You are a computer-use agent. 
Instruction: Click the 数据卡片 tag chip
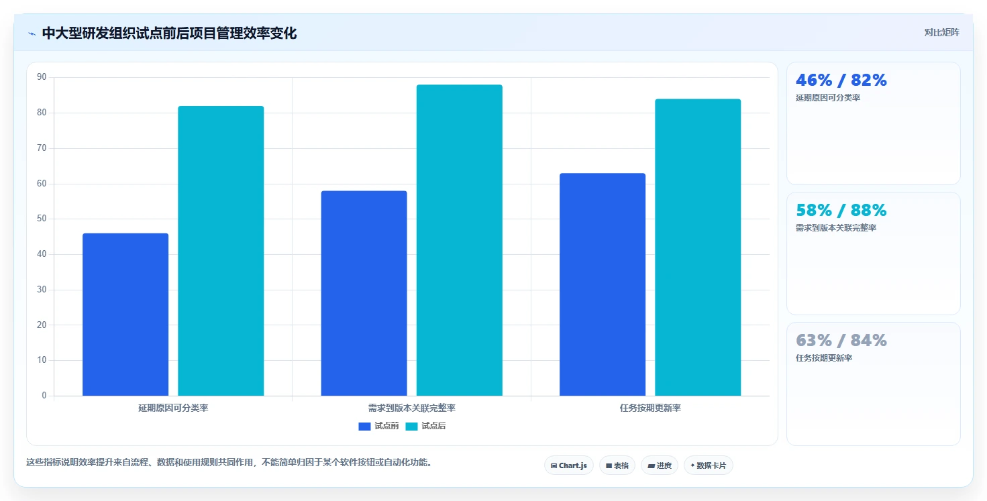click(709, 465)
